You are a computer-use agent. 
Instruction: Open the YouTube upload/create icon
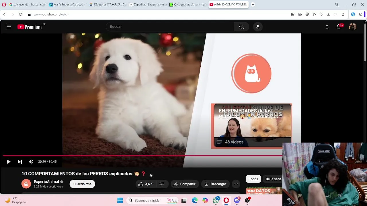click(x=327, y=27)
